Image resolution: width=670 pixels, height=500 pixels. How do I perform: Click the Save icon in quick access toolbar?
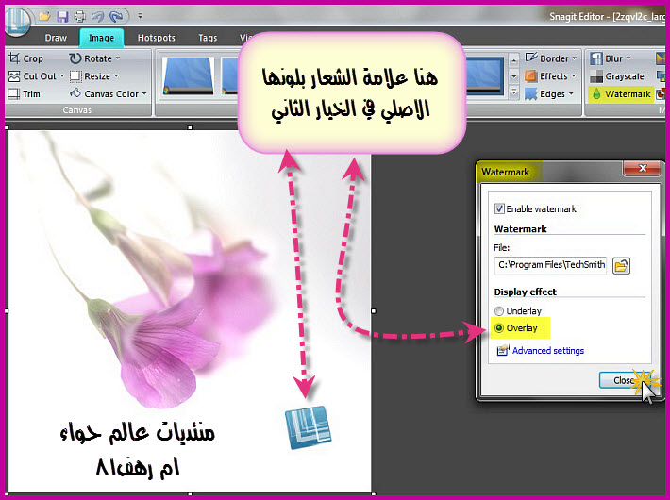tap(62, 16)
